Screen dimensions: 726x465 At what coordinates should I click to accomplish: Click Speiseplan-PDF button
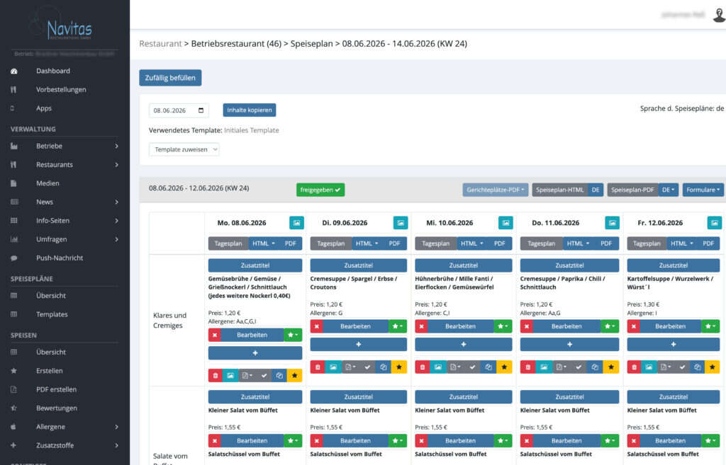click(632, 190)
